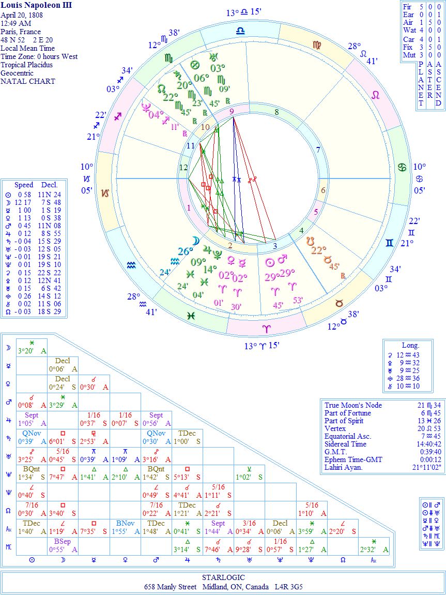Click the green Part of Fortune glyph
This screenshot has width=446, height=595.
(195, 65)
